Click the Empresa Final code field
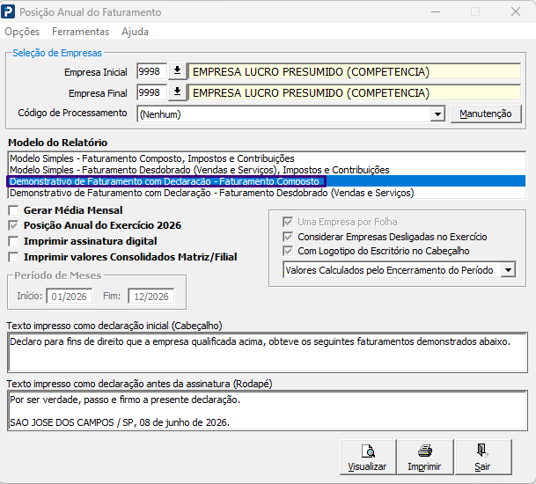The width and height of the screenshot is (536, 484). point(151,92)
